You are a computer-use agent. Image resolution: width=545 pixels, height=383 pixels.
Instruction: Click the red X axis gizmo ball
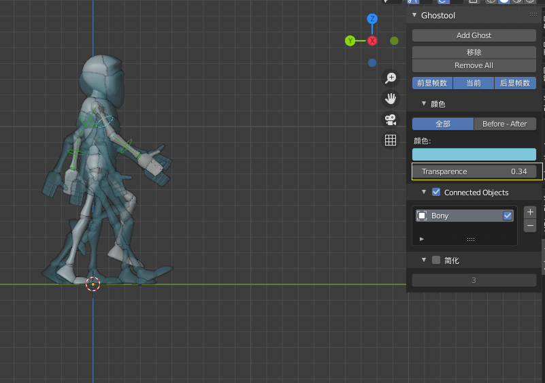[372, 41]
